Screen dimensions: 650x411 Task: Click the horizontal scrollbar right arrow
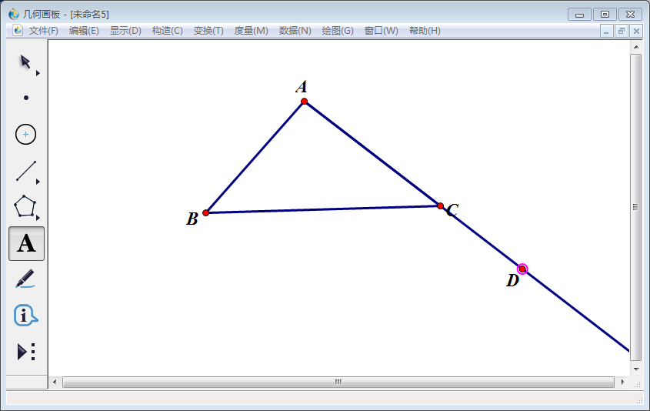click(622, 382)
